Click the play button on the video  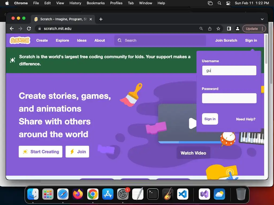(192, 123)
